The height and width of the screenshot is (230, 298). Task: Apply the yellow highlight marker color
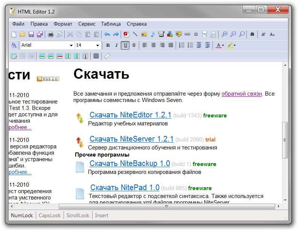(230, 45)
